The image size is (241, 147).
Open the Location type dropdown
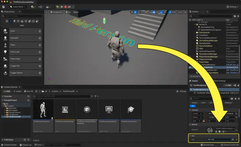[197, 114]
